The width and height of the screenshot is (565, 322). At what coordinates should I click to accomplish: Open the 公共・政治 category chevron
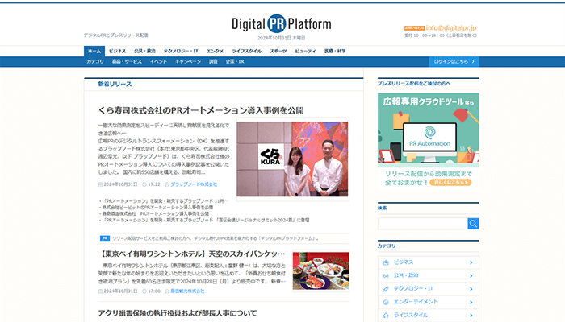point(471,275)
